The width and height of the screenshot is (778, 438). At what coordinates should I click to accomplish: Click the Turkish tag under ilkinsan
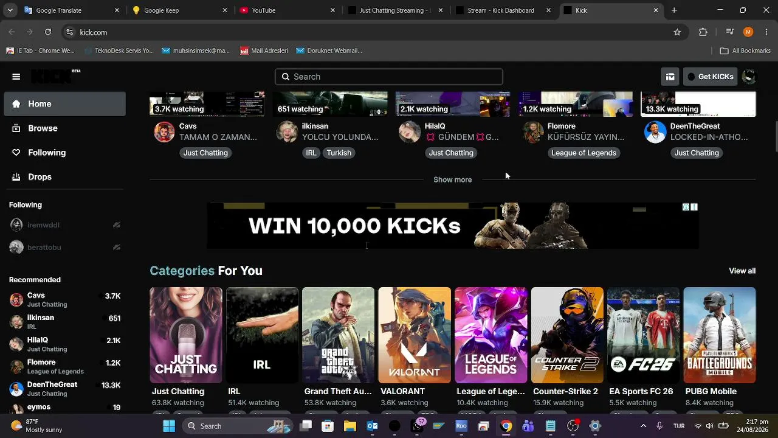point(339,153)
